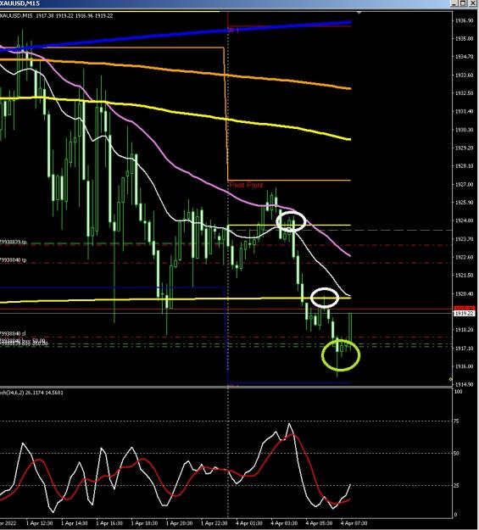
Task: Click price axis value 1935.80
Action: tap(464, 38)
